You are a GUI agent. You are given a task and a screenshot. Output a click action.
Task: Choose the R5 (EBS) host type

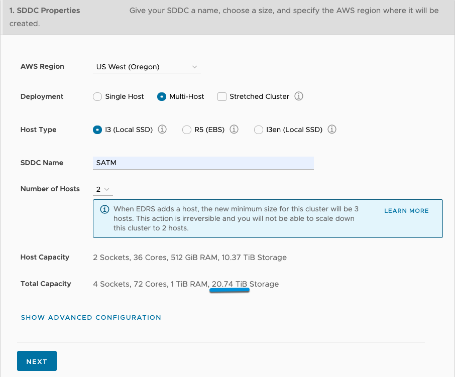[187, 130]
